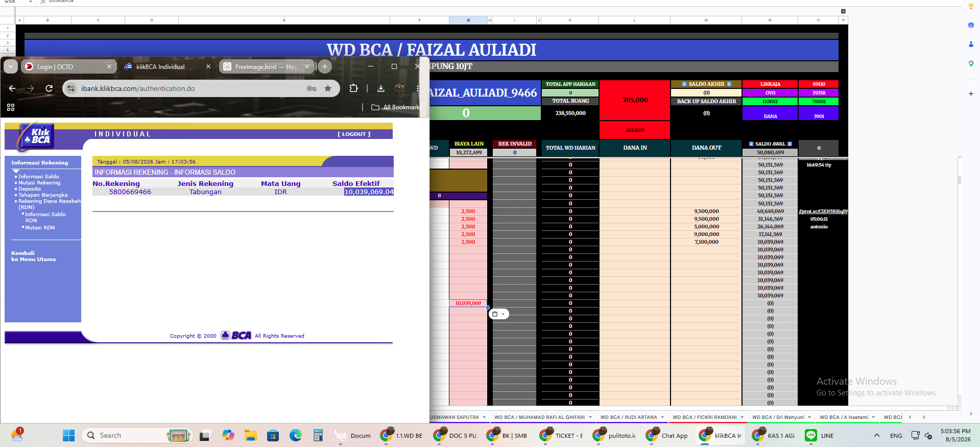
Task: Open Deposito in the sidebar
Action: click(30, 189)
